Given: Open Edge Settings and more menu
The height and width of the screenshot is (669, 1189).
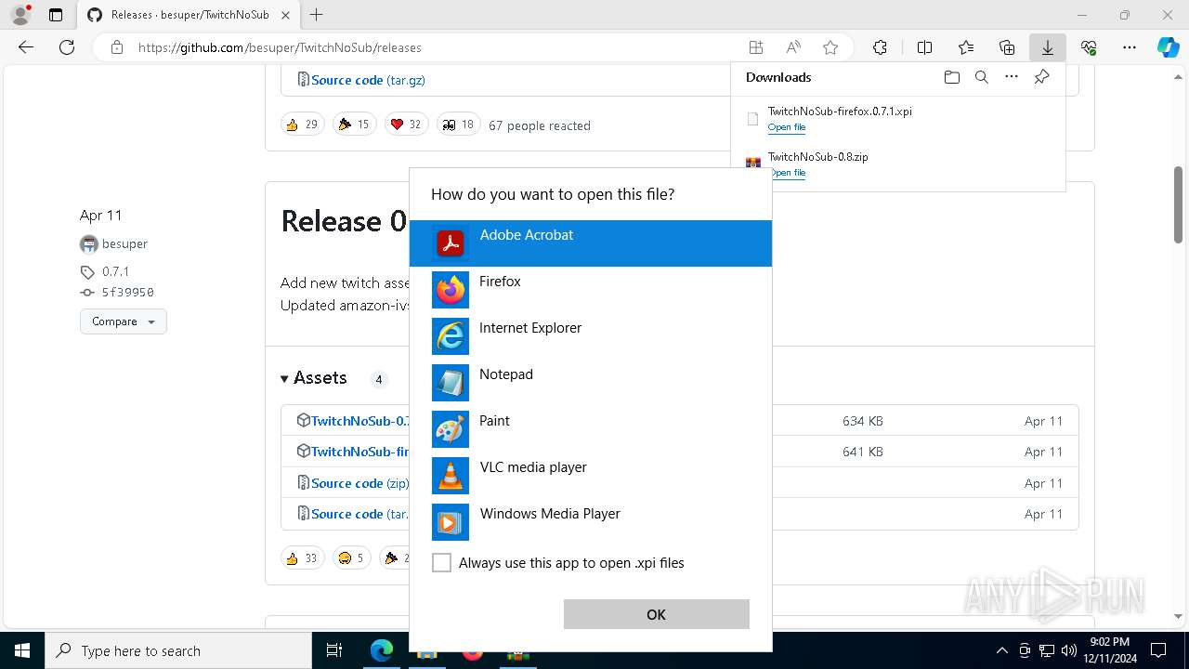Looking at the screenshot, I should click(x=1130, y=47).
